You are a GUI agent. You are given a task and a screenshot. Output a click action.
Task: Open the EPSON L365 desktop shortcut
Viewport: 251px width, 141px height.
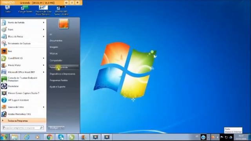(61, 11)
